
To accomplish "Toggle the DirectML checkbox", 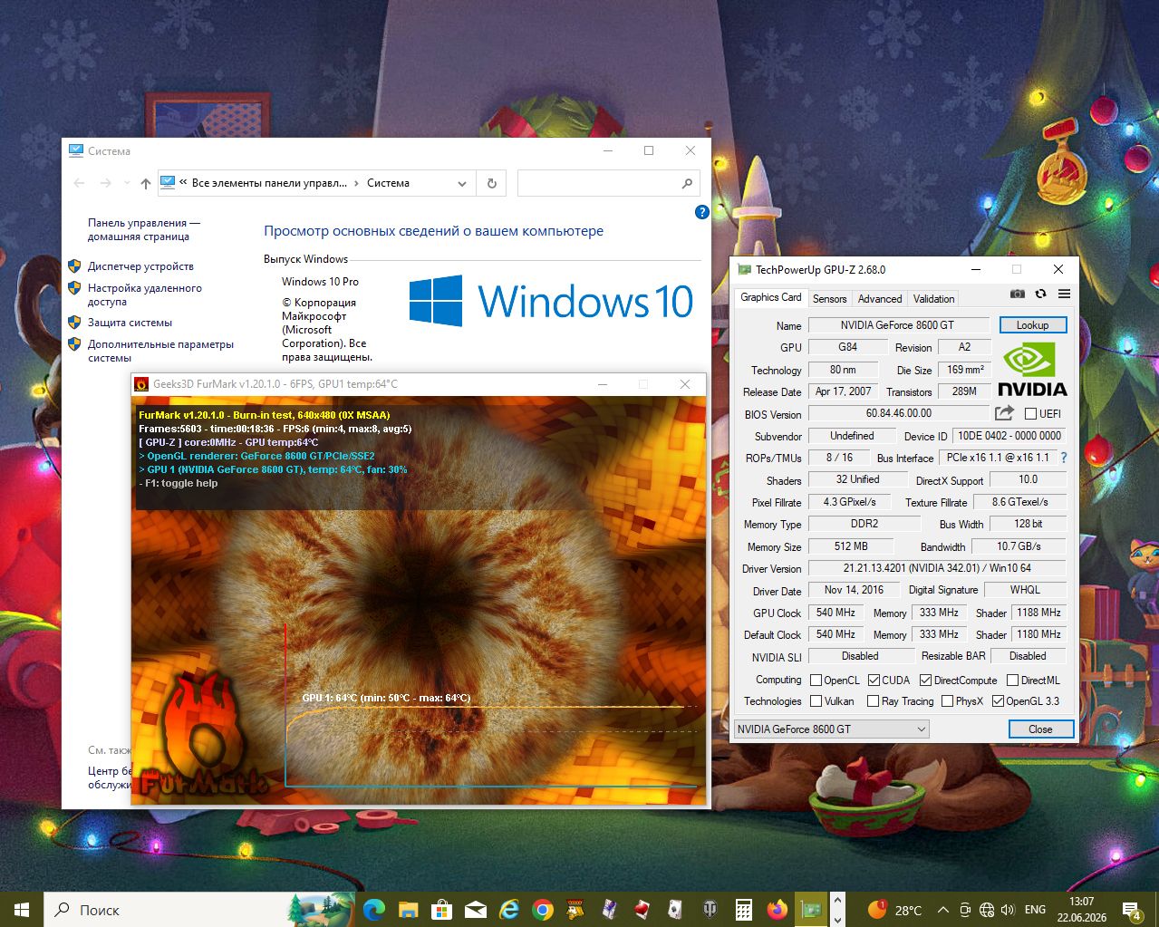I will pos(1012,681).
